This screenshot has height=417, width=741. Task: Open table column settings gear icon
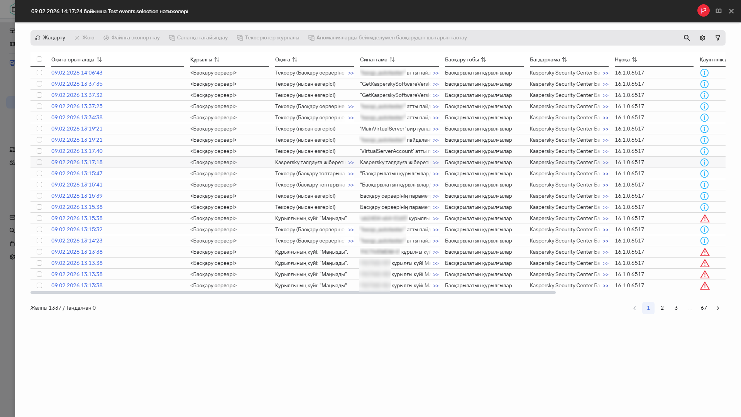coord(702,38)
